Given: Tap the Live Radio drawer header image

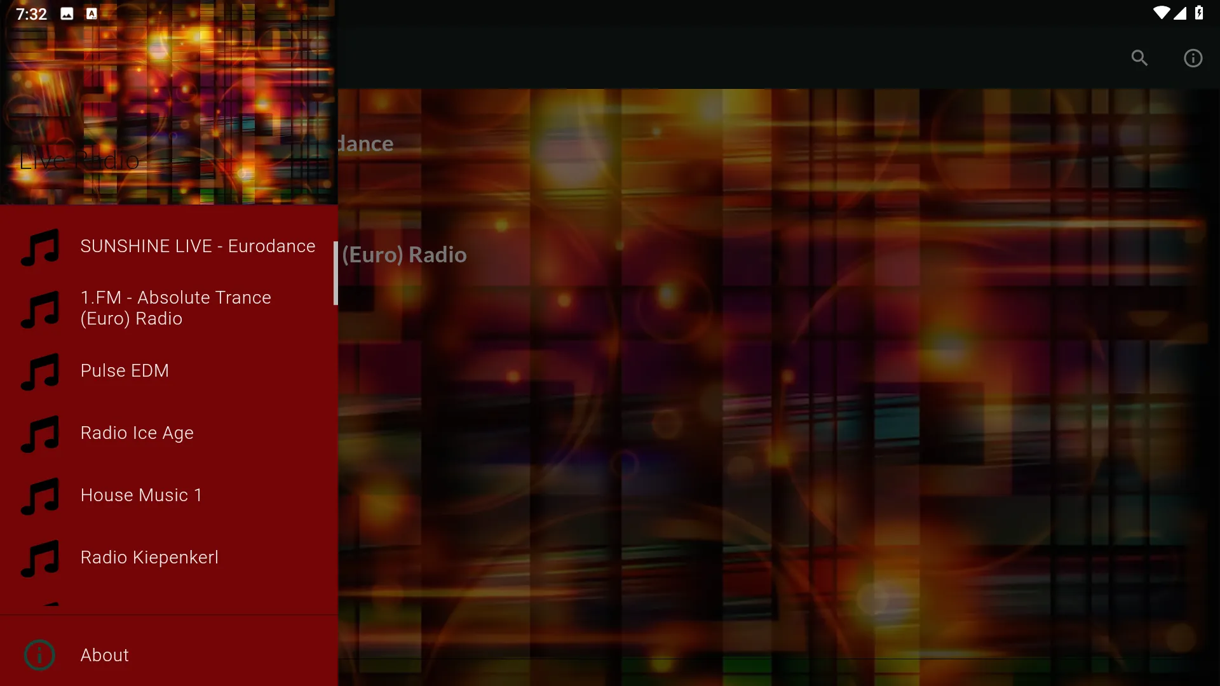Looking at the screenshot, I should pyautogui.click(x=168, y=102).
